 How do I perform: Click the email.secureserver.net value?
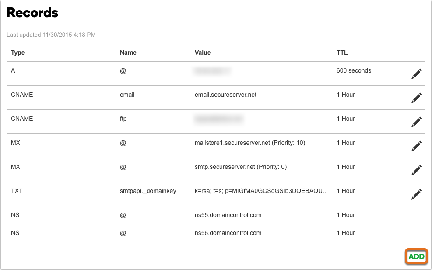click(225, 95)
